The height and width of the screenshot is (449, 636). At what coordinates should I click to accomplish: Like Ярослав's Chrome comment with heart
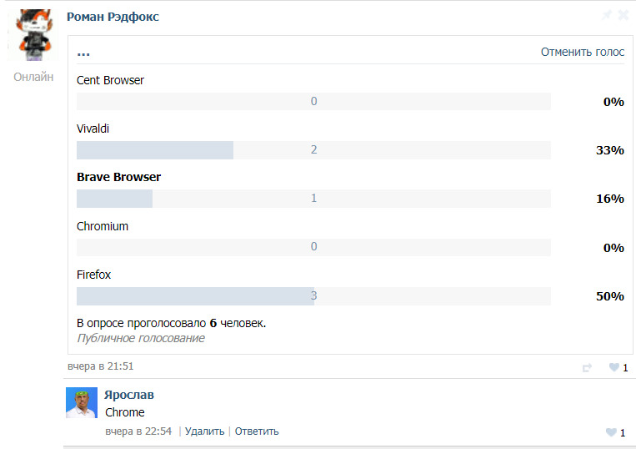(x=611, y=432)
